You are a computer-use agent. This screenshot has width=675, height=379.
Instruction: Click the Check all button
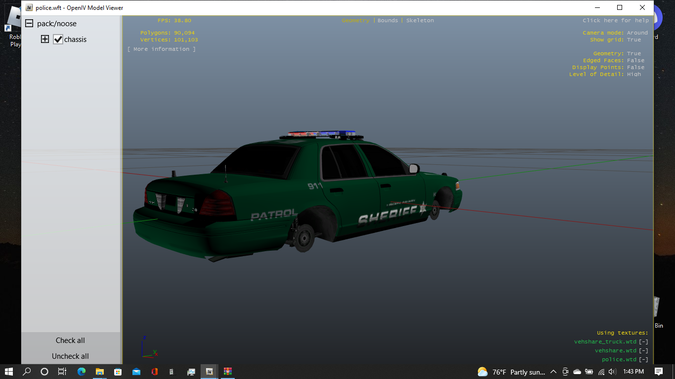70,341
